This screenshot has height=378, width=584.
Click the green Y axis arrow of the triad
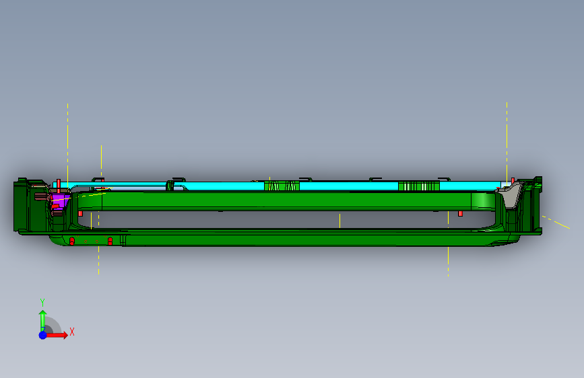pyautogui.click(x=43, y=319)
